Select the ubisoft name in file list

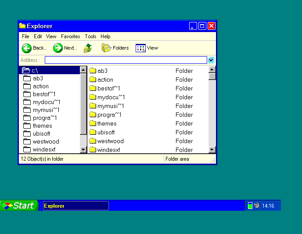pyautogui.click(x=106, y=132)
